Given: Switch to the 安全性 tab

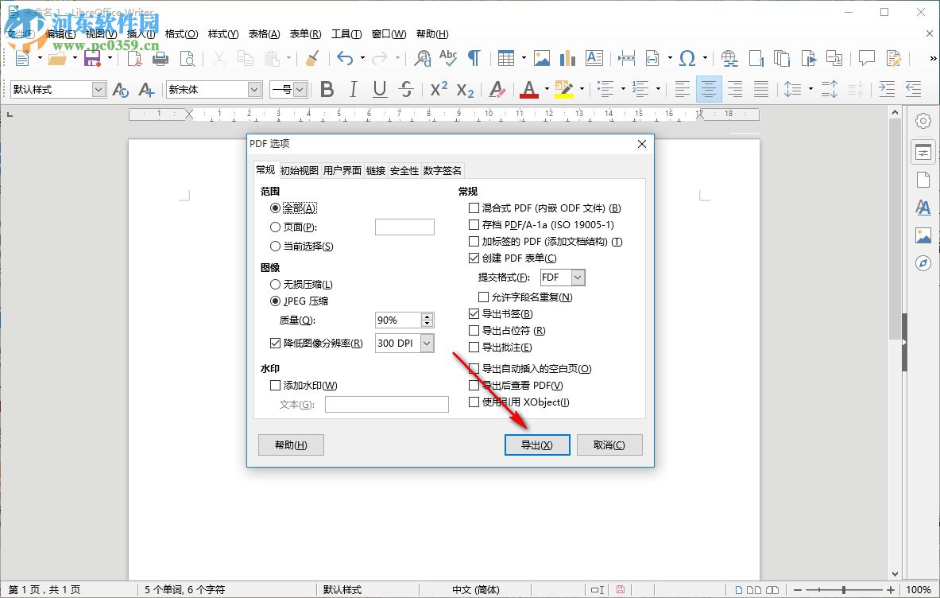Looking at the screenshot, I should coord(404,169).
